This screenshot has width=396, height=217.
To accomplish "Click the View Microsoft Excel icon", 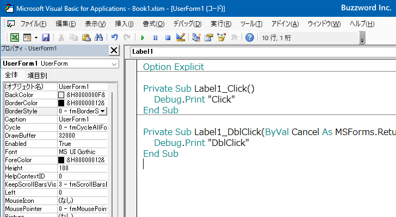I will coord(14,37).
